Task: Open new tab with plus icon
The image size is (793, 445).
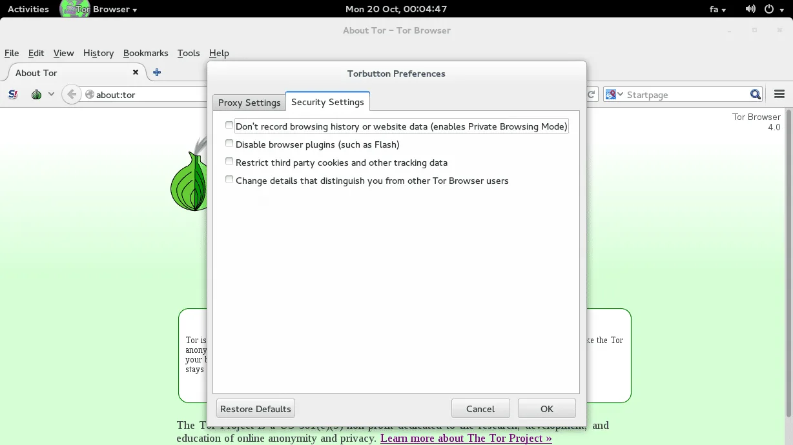Action: click(157, 72)
